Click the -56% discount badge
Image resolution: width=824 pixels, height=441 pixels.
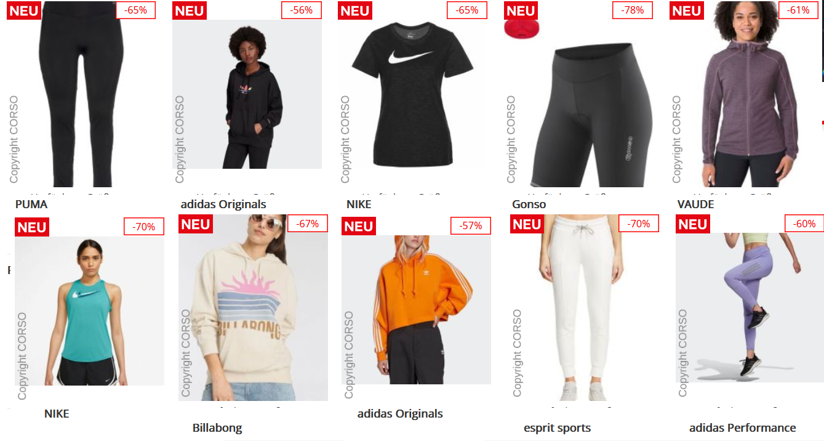302,10
